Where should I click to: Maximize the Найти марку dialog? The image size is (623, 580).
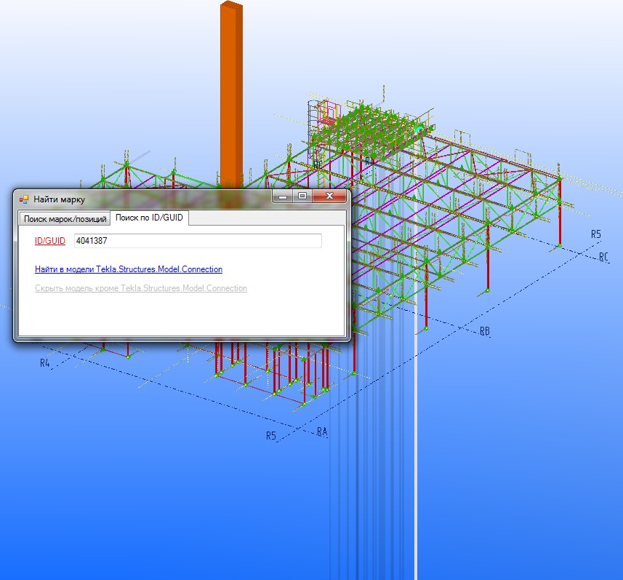point(302,196)
